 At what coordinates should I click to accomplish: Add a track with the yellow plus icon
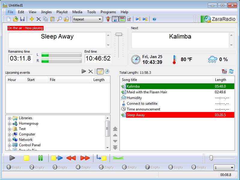click(32, 19)
